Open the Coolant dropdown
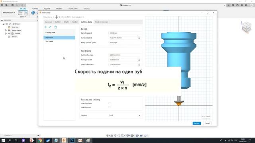Viewport: 255px width, 143px height. tap(124, 116)
